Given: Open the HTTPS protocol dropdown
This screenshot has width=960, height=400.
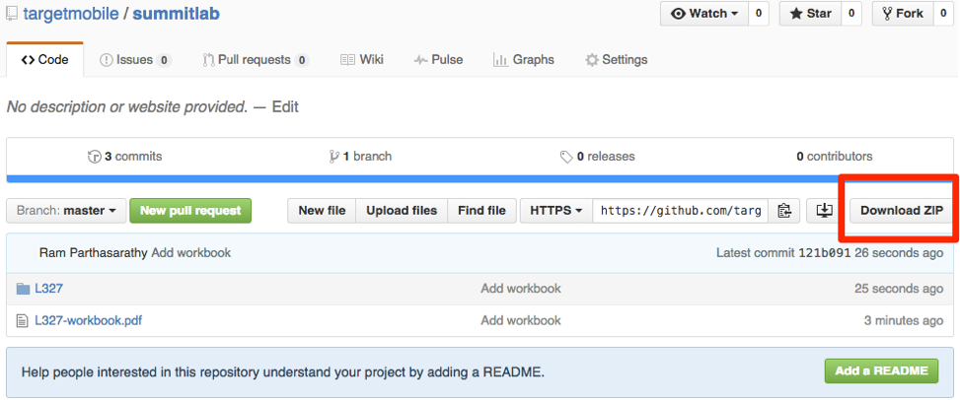Looking at the screenshot, I should [x=555, y=211].
